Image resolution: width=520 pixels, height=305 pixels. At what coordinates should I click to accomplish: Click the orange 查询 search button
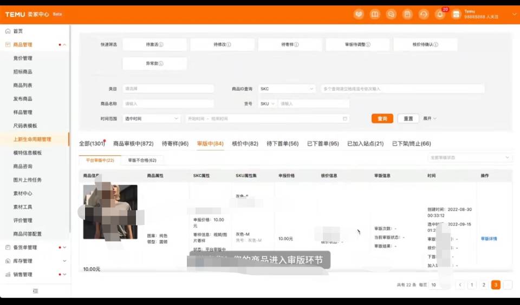382,118
